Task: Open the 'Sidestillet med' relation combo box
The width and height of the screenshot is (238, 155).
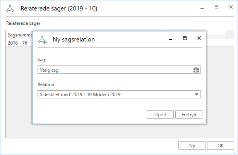Action: coord(116,95)
